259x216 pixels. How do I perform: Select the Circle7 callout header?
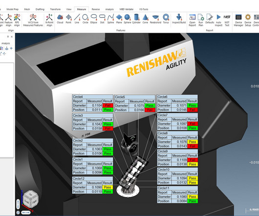pyautogui.click(x=177, y=115)
